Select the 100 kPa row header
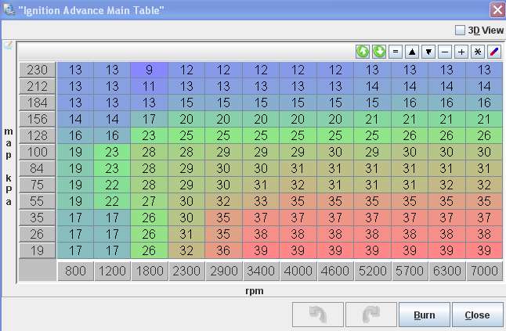506x331 pixels. point(37,152)
